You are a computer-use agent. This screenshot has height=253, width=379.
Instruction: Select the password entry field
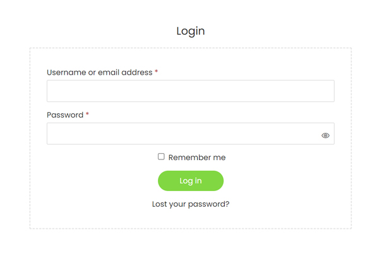(x=183, y=134)
